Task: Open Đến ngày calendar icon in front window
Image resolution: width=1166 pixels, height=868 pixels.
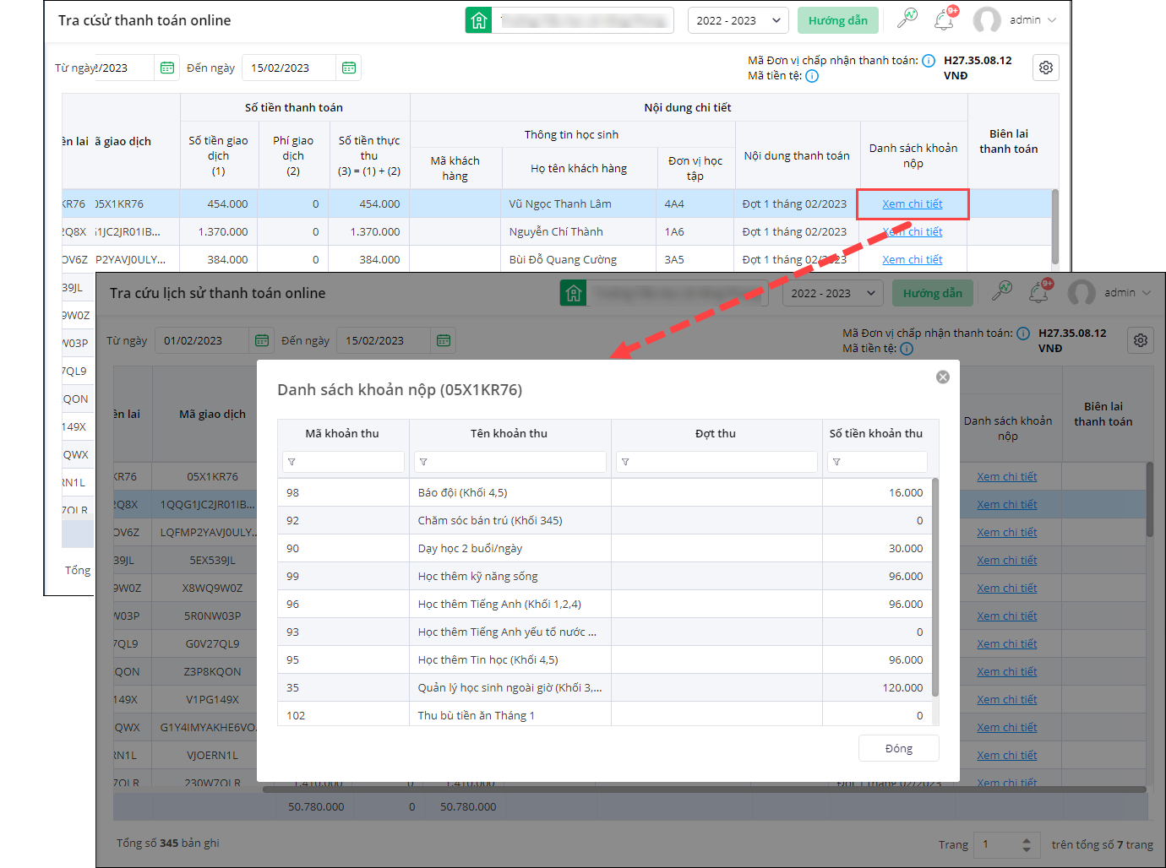Action: 444,340
